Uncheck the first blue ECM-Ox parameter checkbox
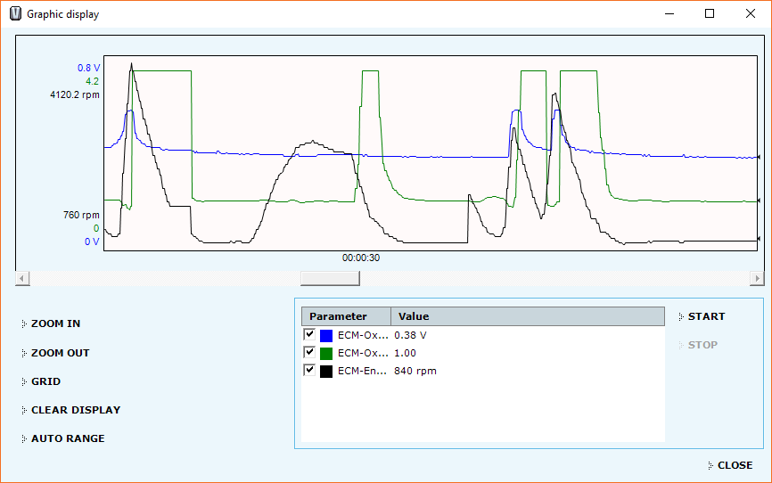Viewport: 772px width, 483px height. (x=309, y=335)
